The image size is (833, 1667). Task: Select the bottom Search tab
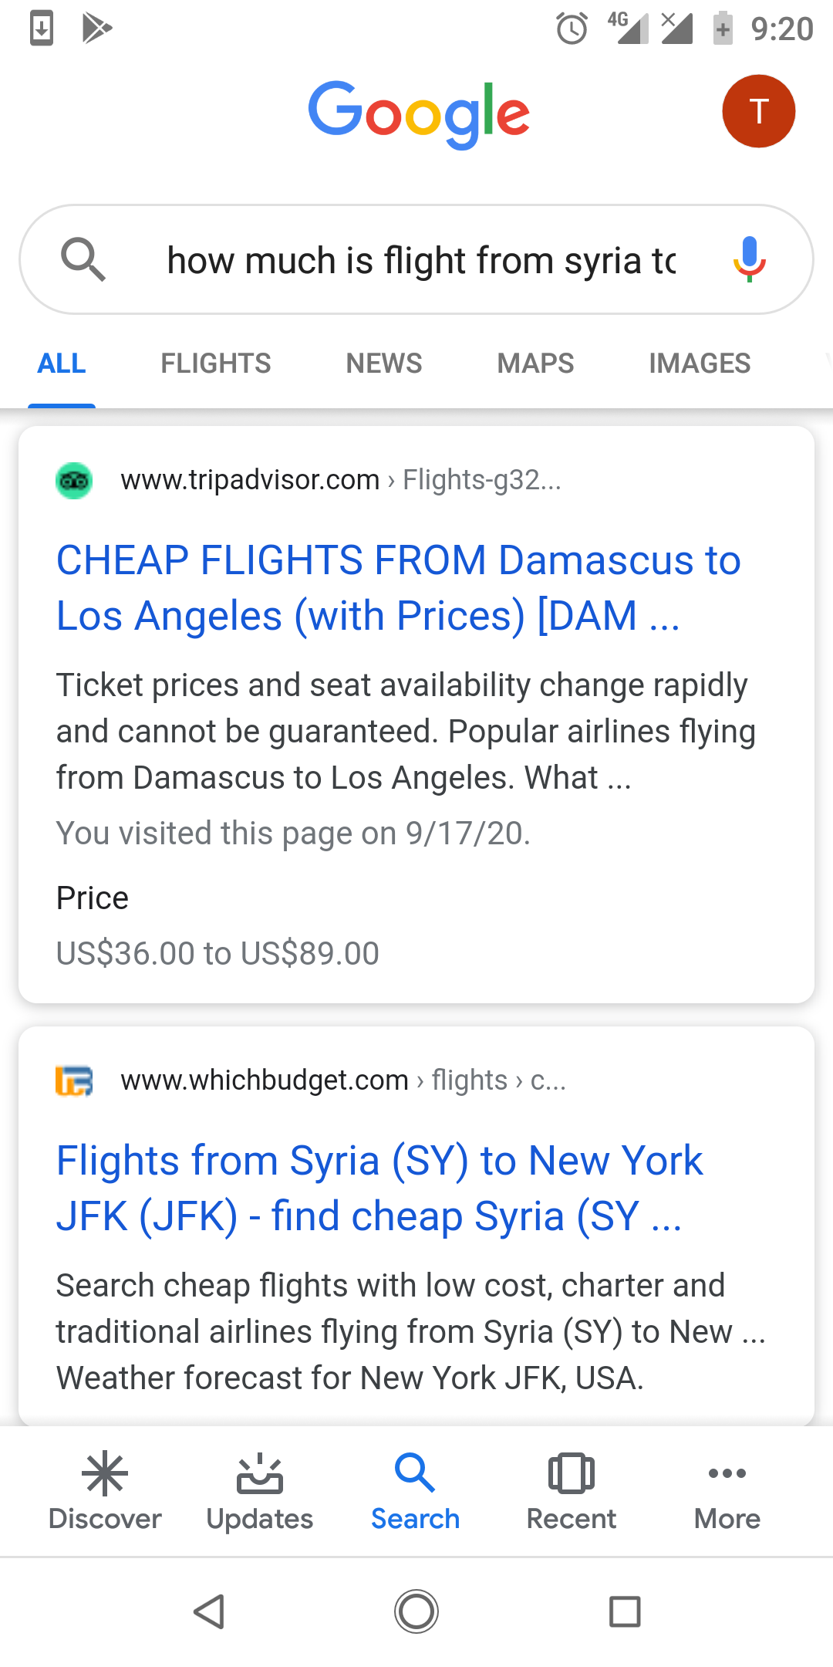(x=415, y=1491)
